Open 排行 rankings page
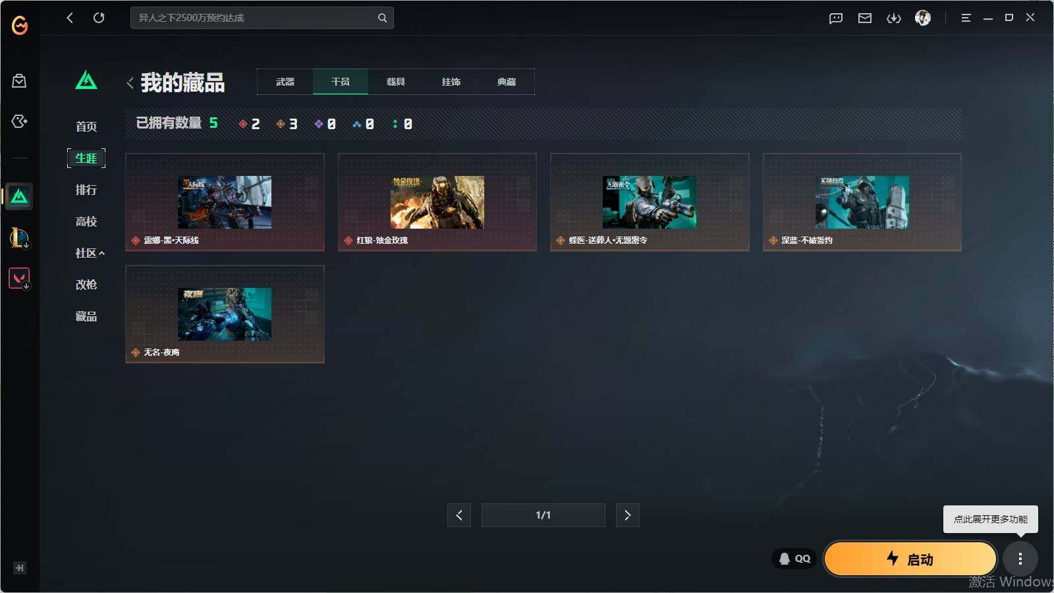The width and height of the screenshot is (1054, 593). coord(86,190)
